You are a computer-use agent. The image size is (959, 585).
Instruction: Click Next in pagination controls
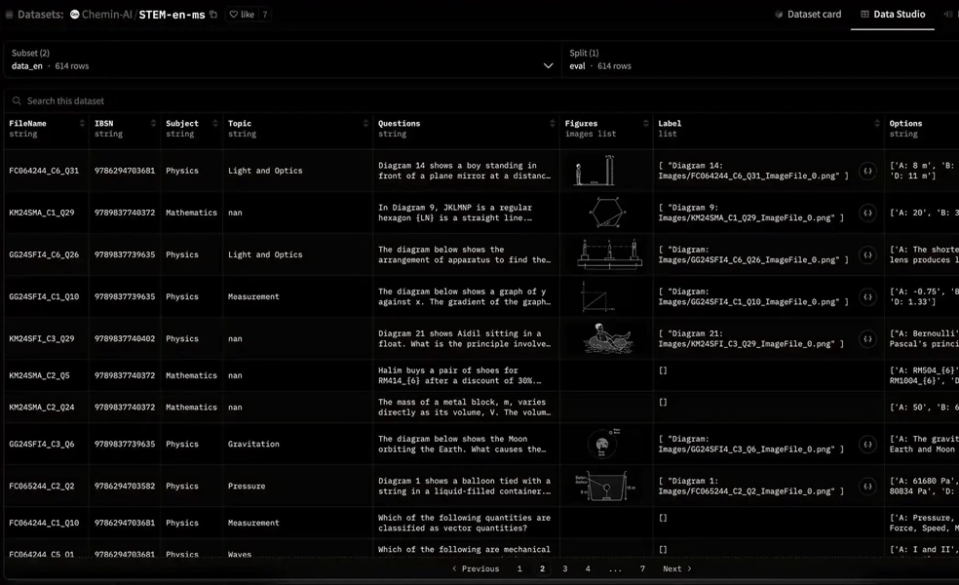674,567
